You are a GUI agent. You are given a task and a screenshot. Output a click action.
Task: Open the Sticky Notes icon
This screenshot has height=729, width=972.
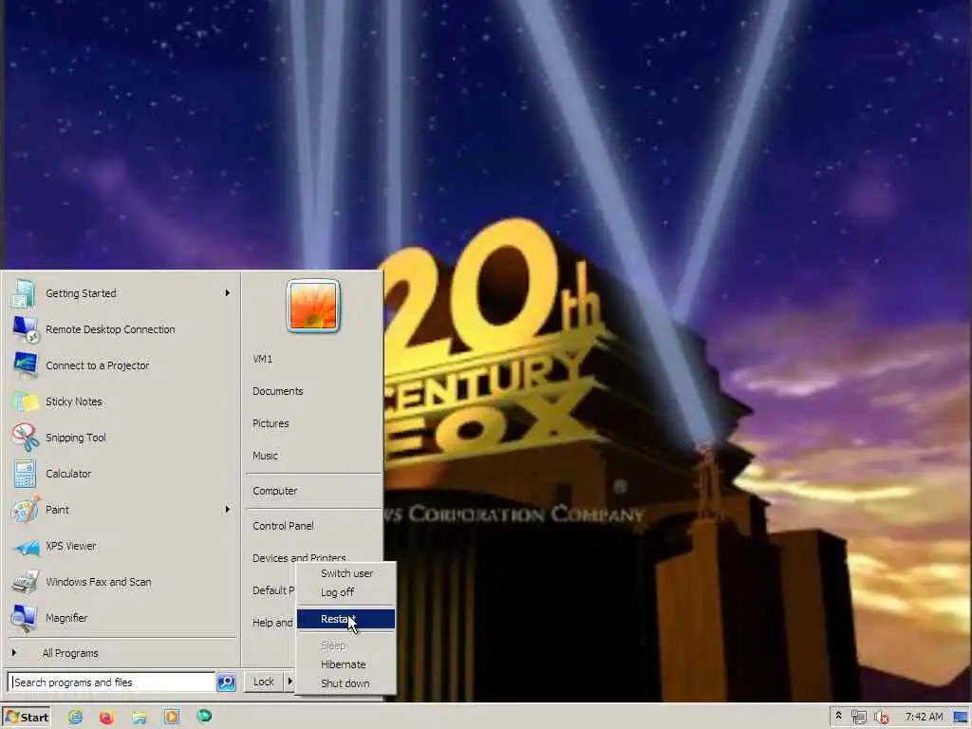[26, 402]
